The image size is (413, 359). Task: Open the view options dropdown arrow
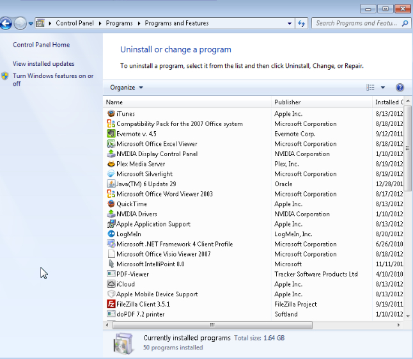383,88
